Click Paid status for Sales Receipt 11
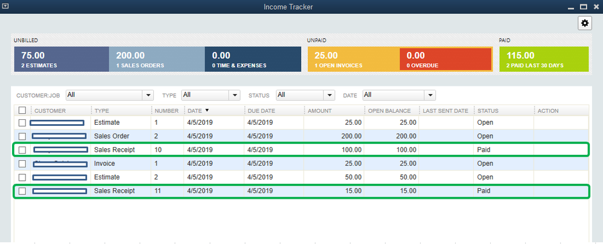This screenshot has height=244, width=603. click(x=483, y=191)
